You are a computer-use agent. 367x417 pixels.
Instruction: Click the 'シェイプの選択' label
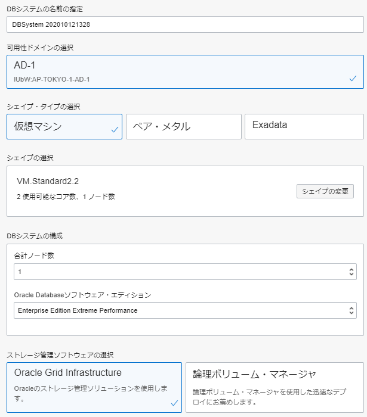tap(30, 158)
